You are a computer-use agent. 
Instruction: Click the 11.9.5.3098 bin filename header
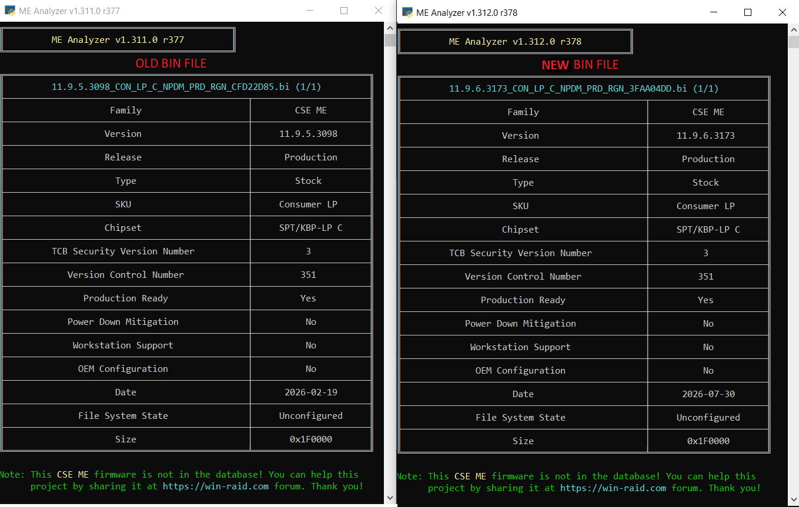[186, 87]
